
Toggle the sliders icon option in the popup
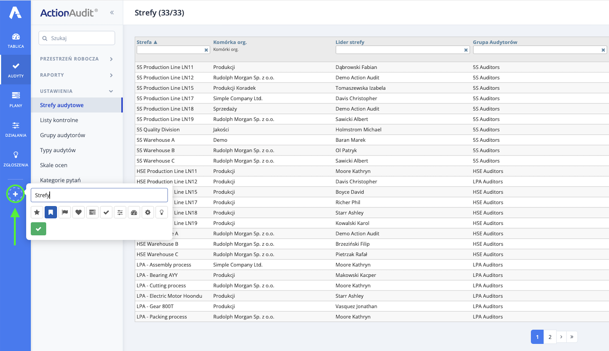coord(120,212)
